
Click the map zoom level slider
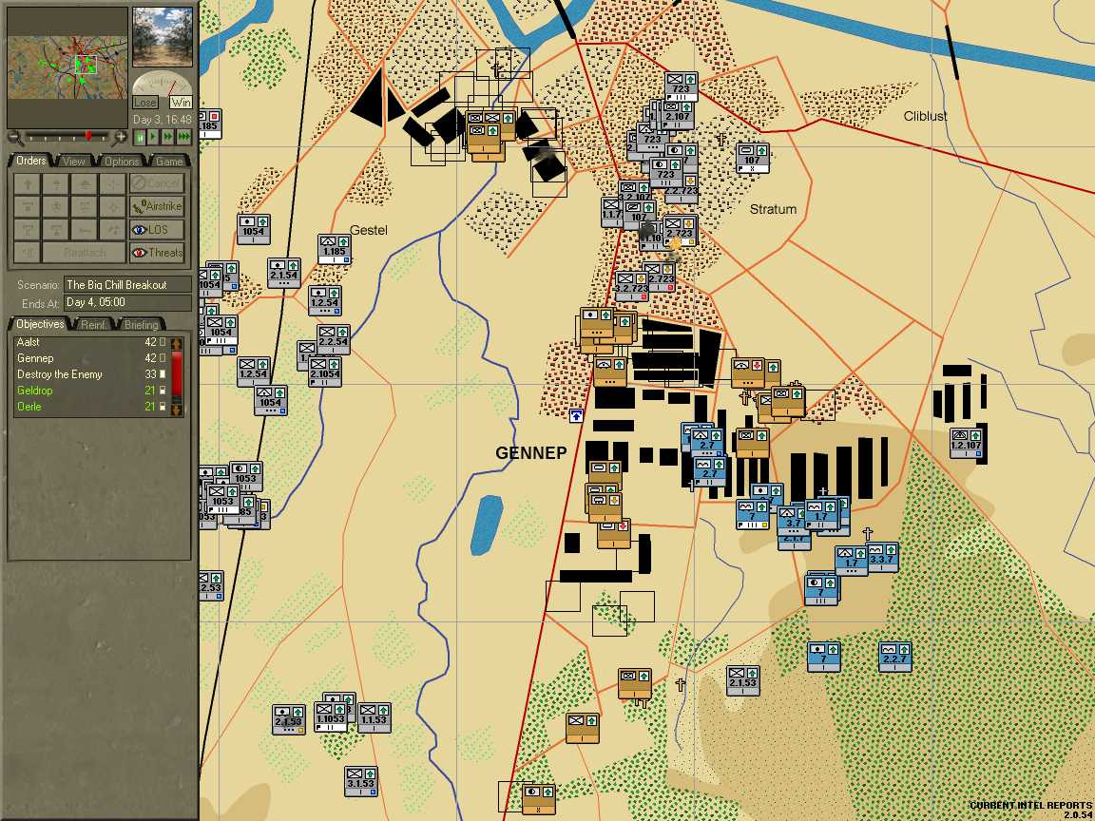coord(67,136)
